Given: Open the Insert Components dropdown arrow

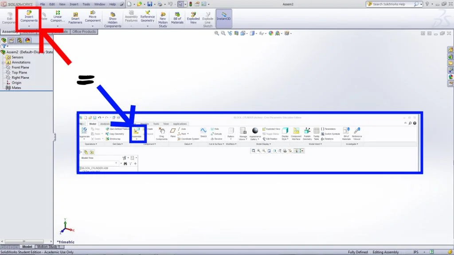Looking at the screenshot, I should (29, 26).
